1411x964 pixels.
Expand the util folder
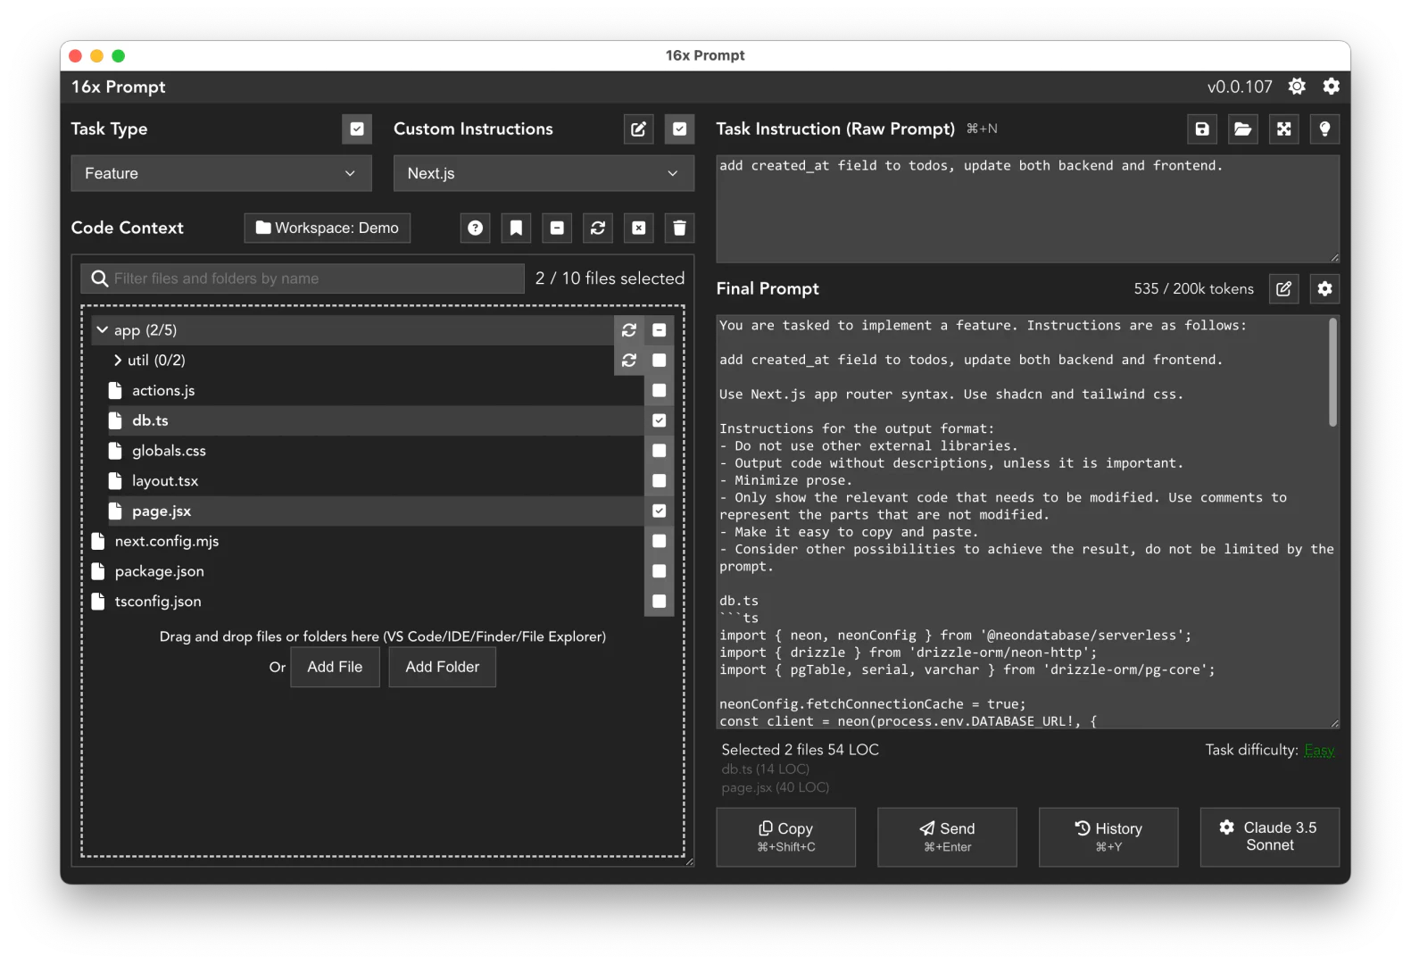click(118, 361)
